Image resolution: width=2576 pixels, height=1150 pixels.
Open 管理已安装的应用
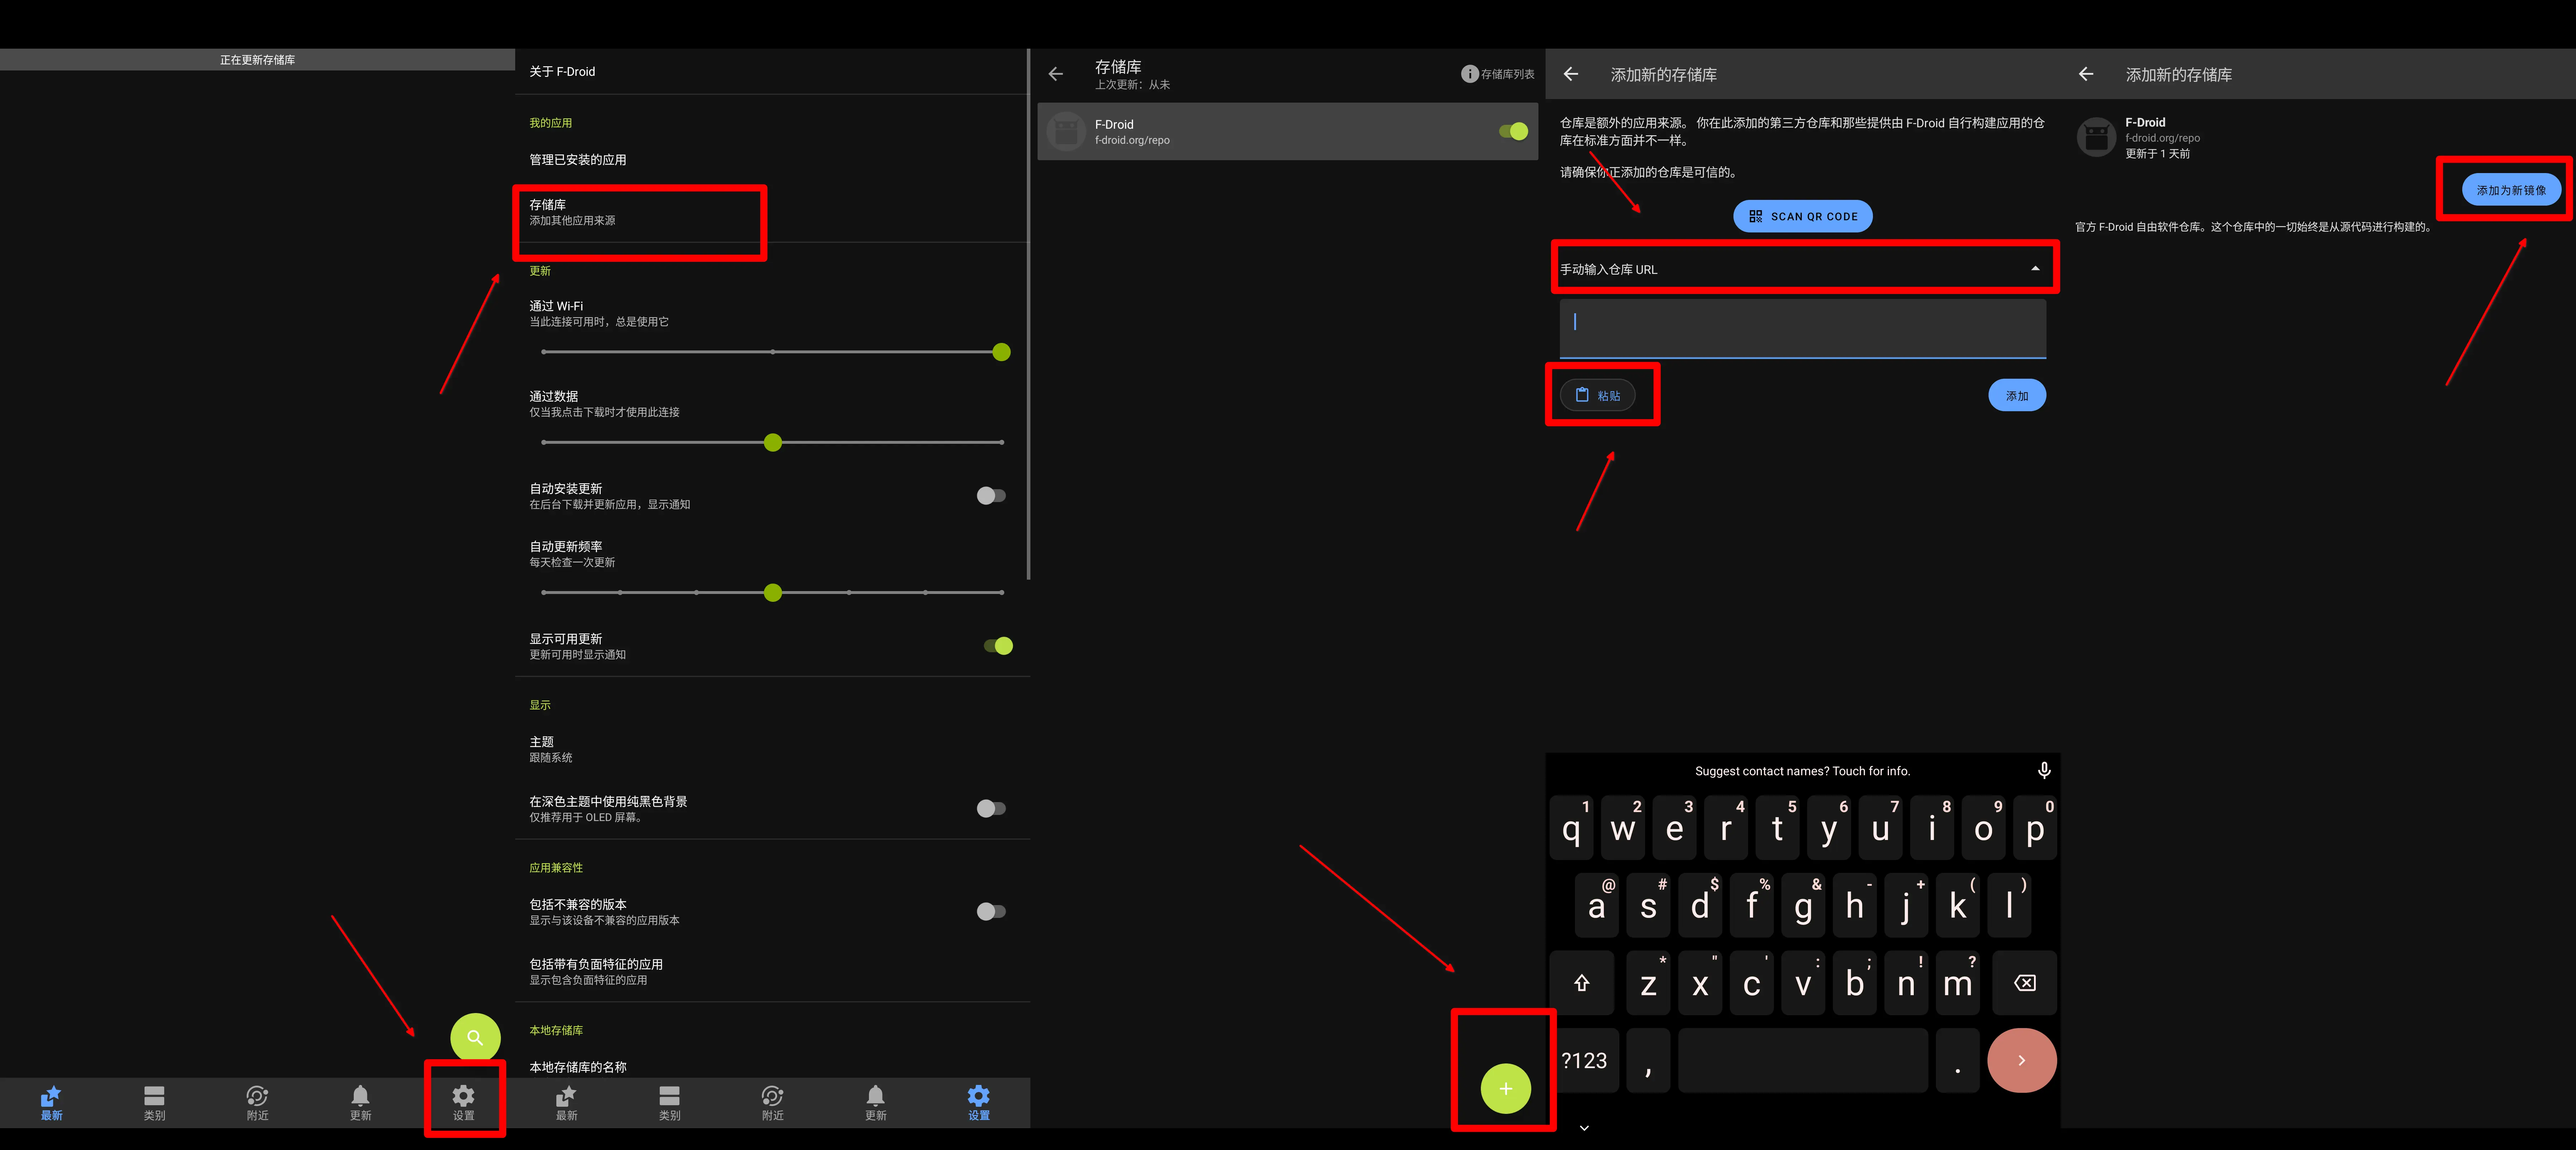(x=772, y=160)
